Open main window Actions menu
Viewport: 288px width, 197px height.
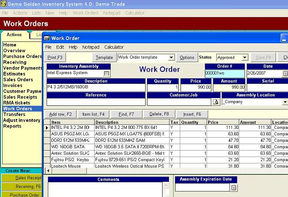20,13
